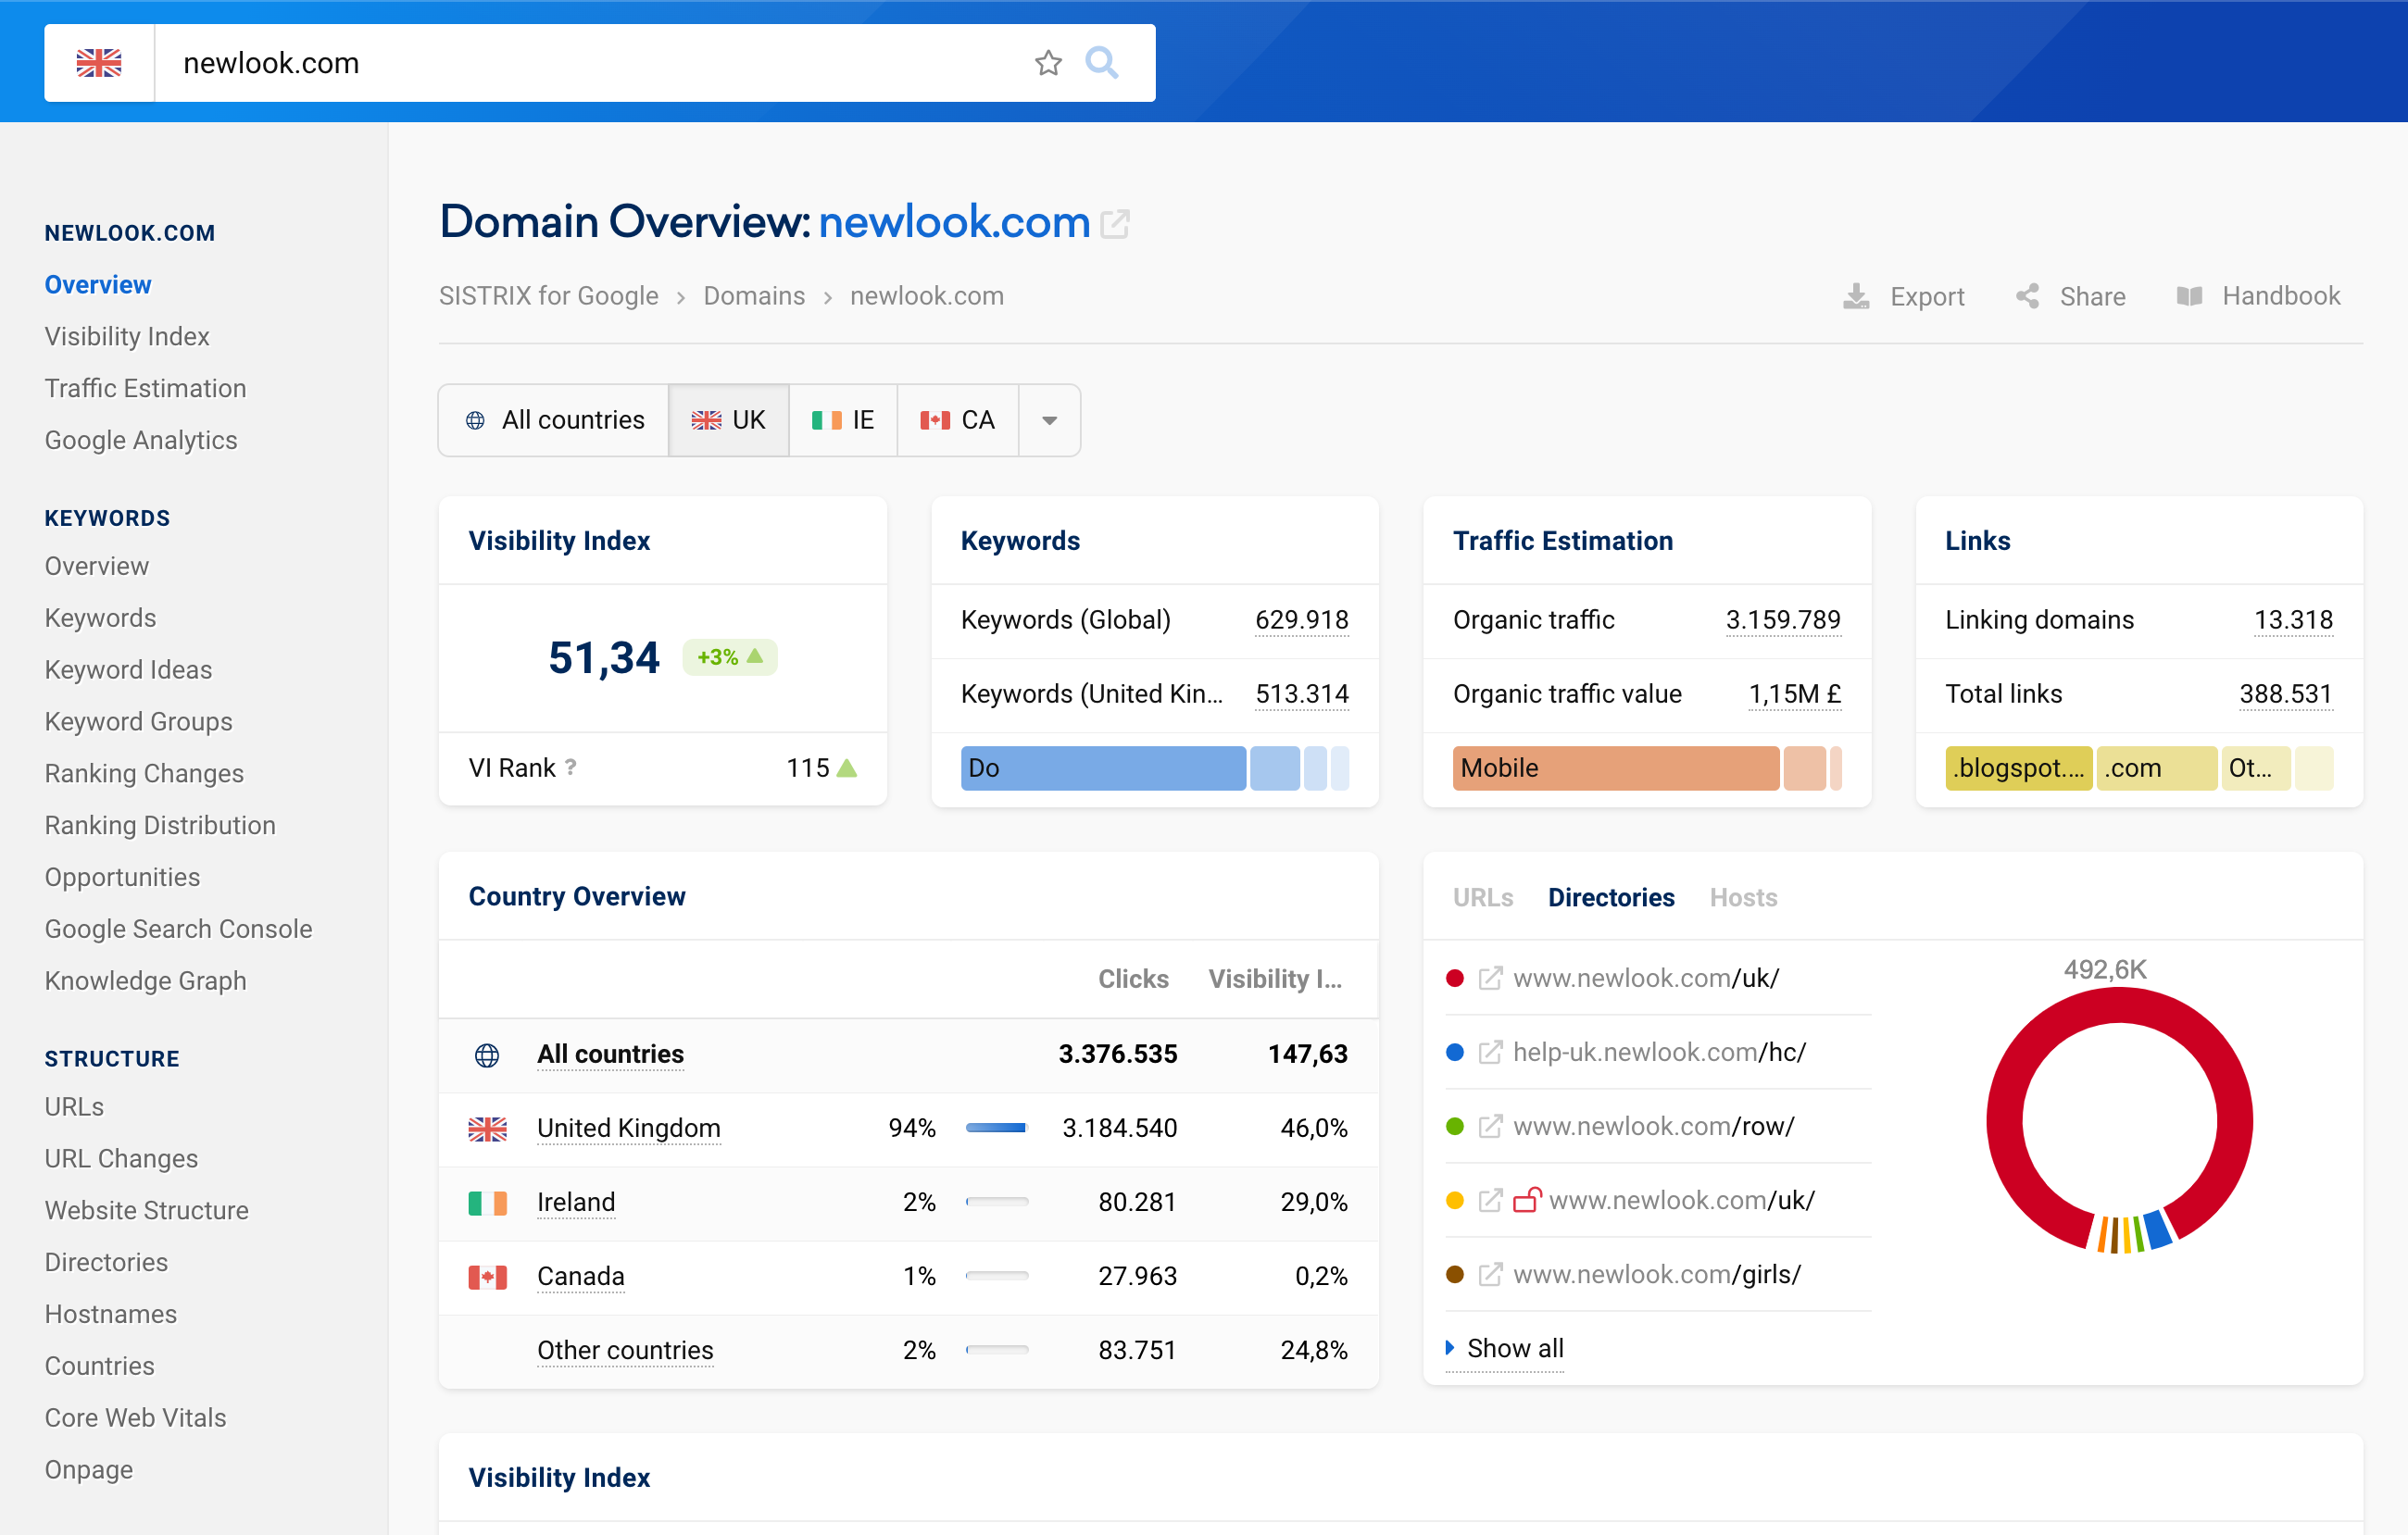2408x1535 pixels.
Task: Click the magnifying glass search icon
Action: pyautogui.click(x=1102, y=63)
